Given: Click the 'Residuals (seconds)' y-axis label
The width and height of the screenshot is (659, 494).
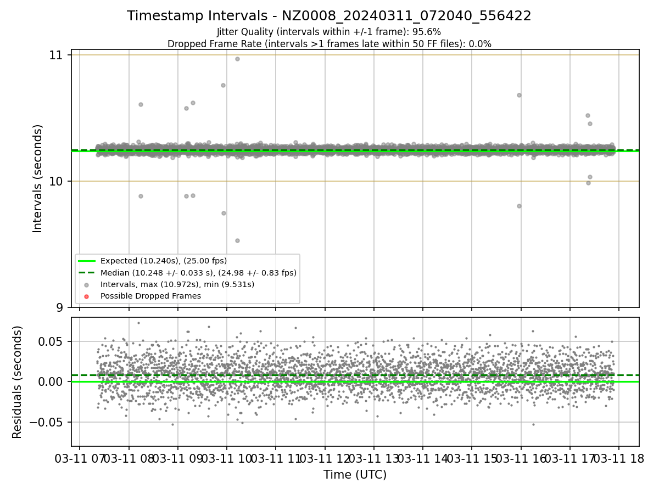Looking at the screenshot, I should pyautogui.click(x=18, y=382).
